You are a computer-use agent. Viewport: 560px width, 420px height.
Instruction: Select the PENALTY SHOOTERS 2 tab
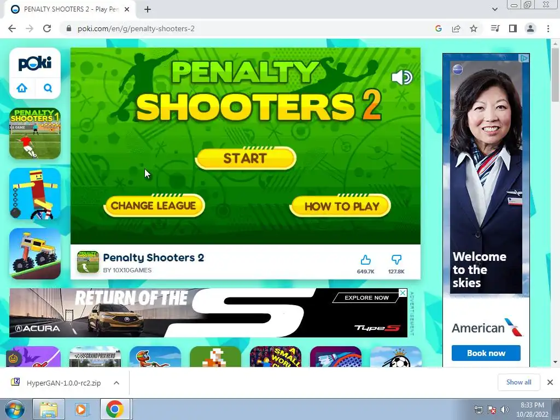point(70,9)
